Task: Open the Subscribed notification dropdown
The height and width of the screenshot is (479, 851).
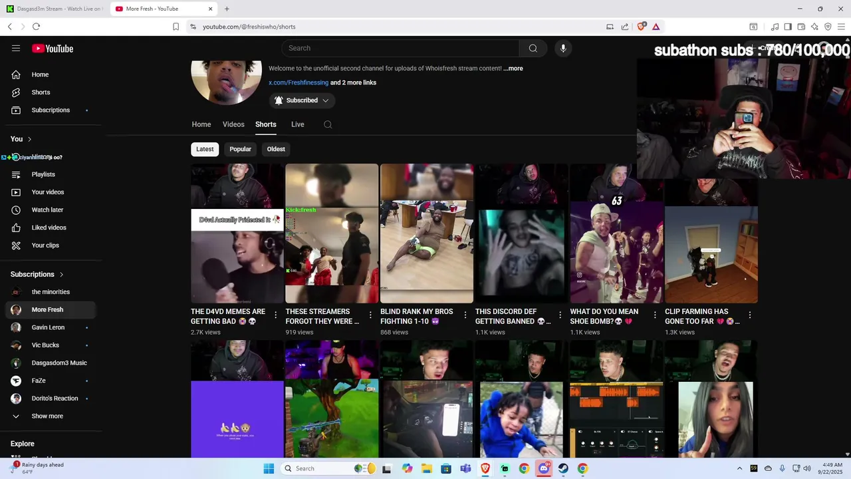Action: click(302, 100)
